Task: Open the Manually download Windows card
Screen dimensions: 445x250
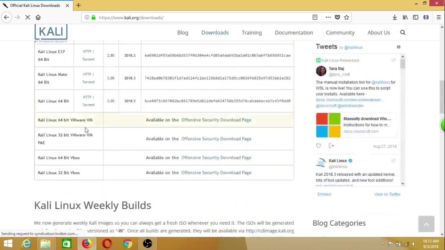Action: tap(356, 125)
